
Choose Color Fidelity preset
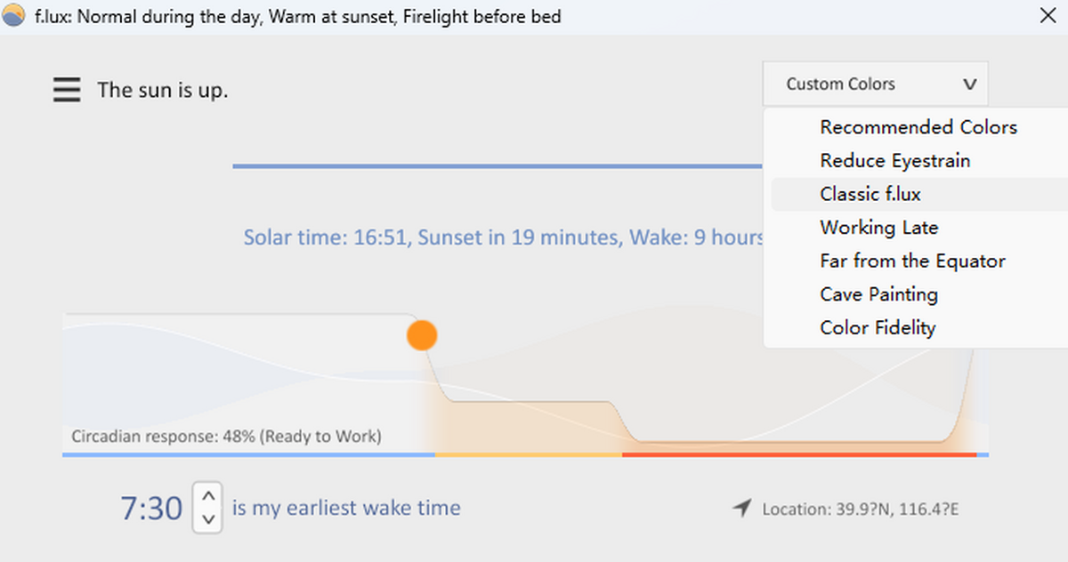click(x=878, y=328)
